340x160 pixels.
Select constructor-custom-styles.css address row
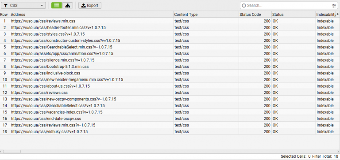[x=92, y=41]
